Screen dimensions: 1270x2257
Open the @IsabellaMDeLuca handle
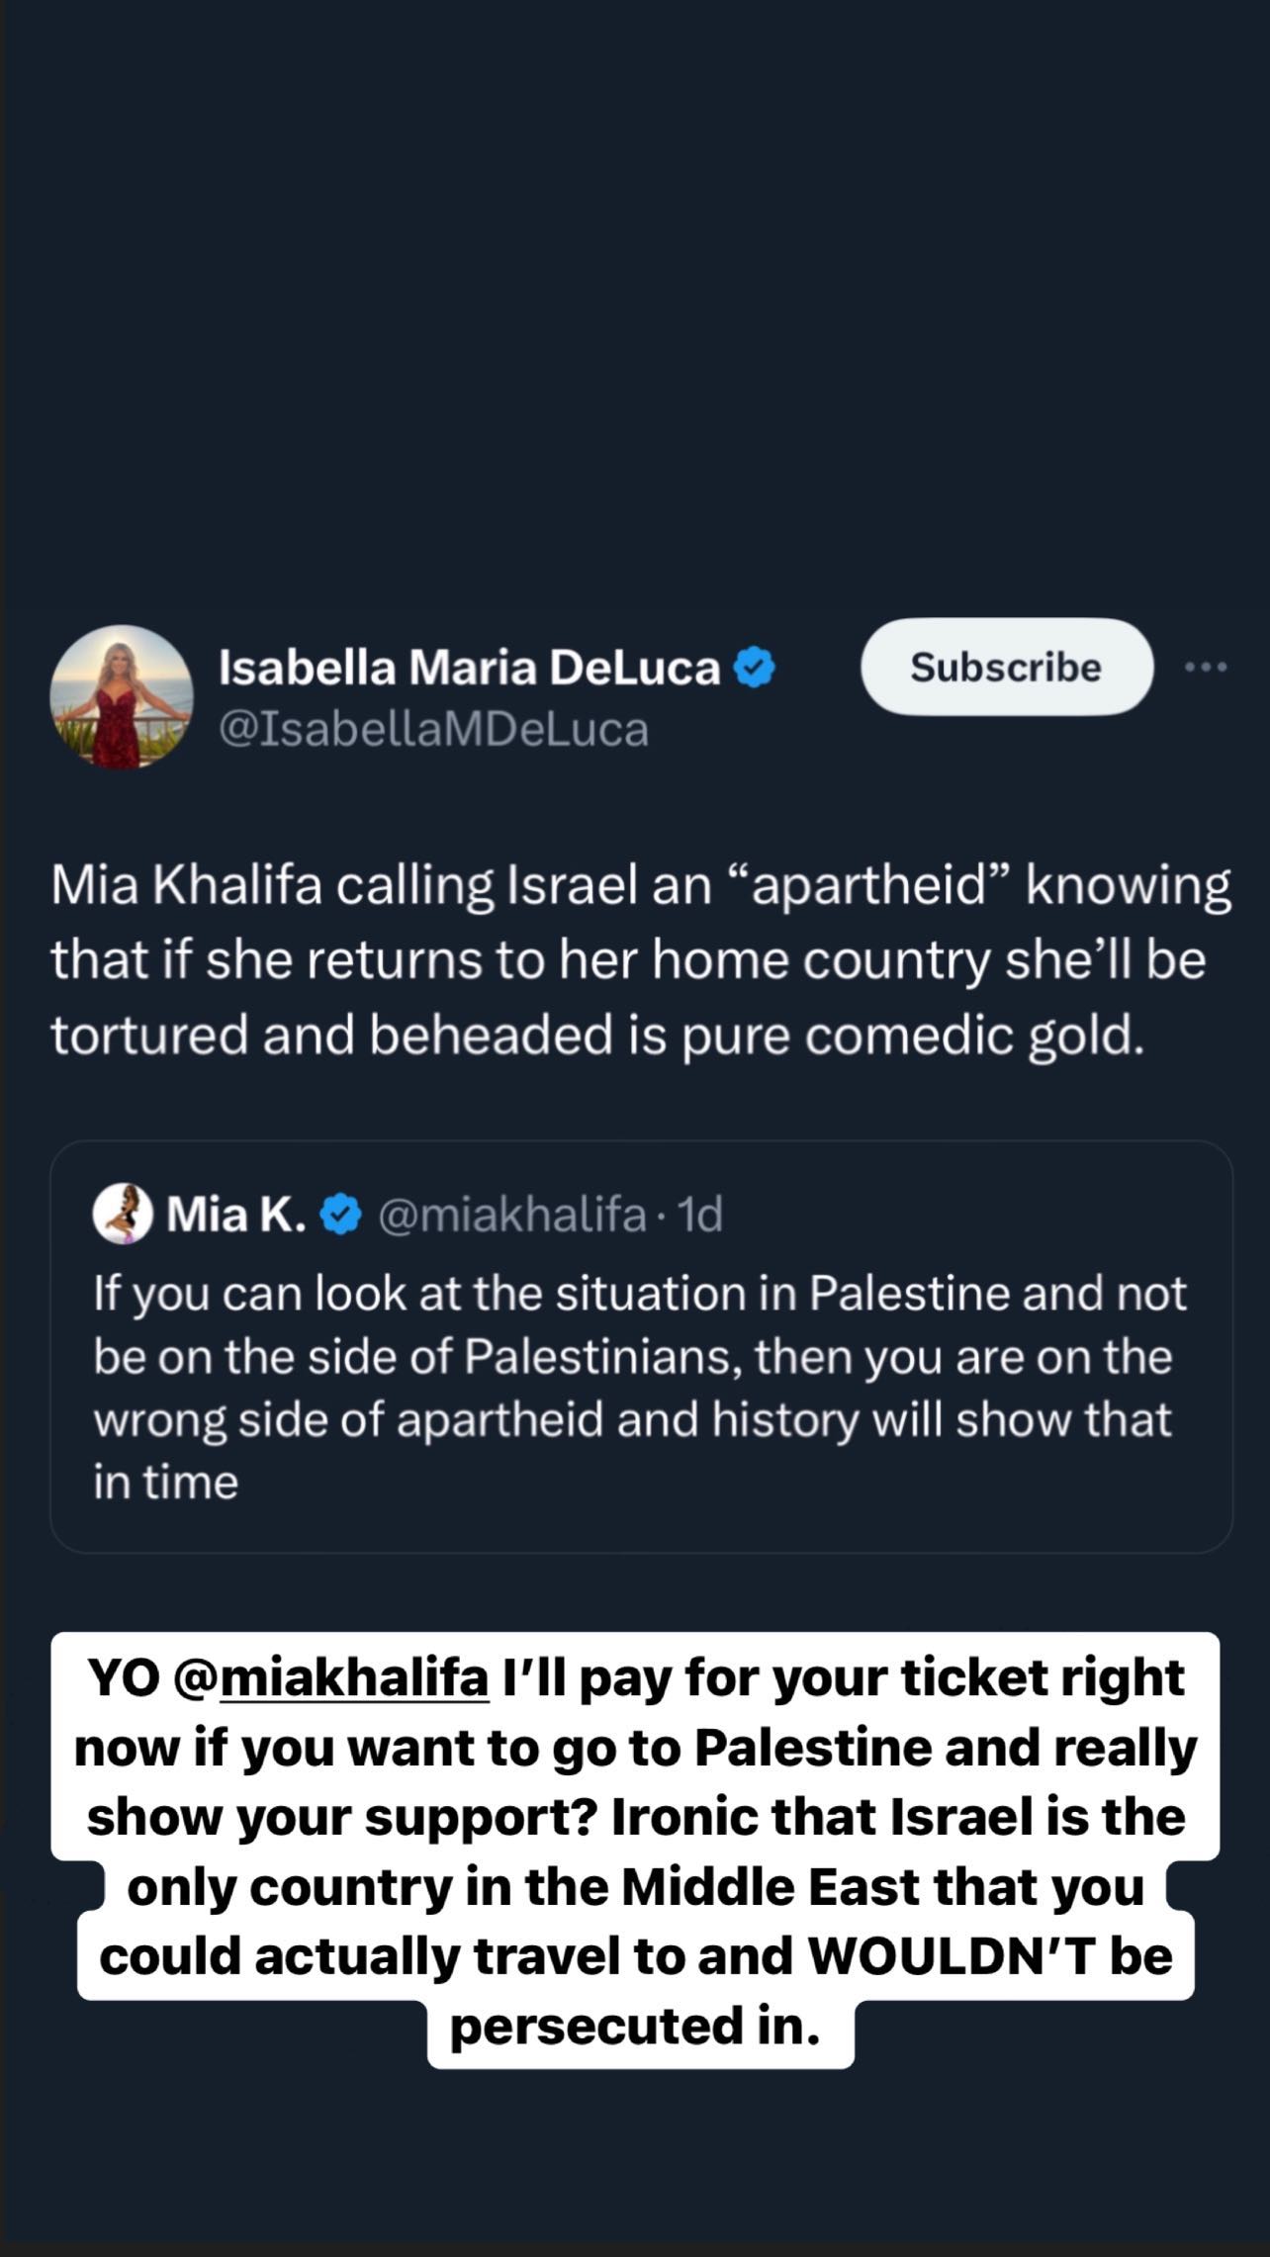point(433,730)
